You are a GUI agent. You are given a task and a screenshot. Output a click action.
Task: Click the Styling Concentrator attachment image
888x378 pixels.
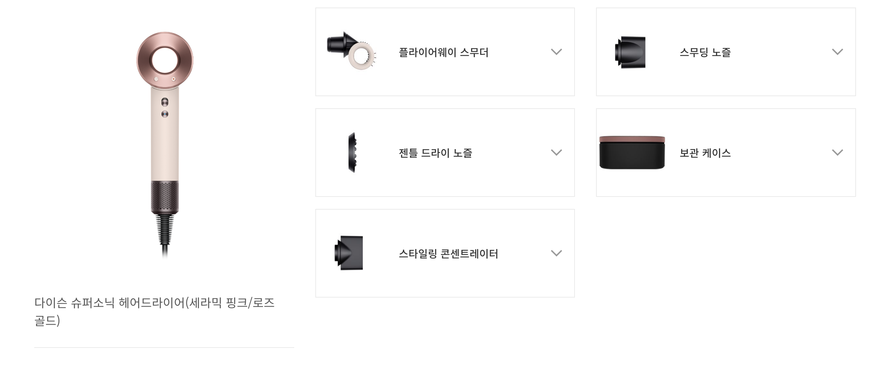point(349,253)
